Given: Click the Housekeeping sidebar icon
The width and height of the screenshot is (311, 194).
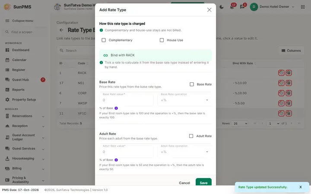Looking at the screenshot, I should tap(7, 158).
